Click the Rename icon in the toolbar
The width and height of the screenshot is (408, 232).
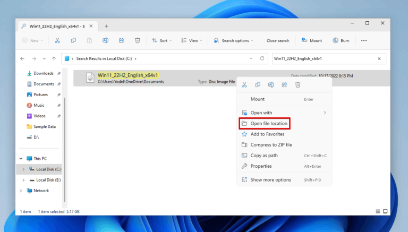(x=105, y=40)
